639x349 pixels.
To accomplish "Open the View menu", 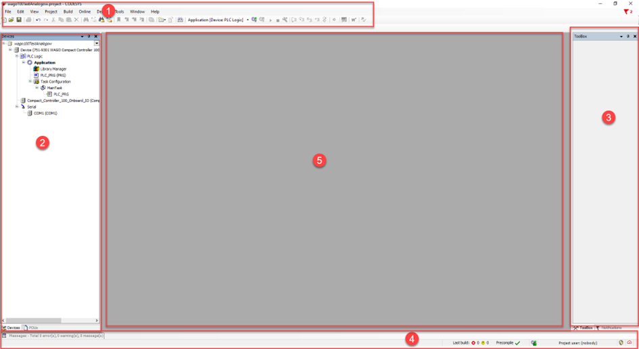I will [x=34, y=11].
